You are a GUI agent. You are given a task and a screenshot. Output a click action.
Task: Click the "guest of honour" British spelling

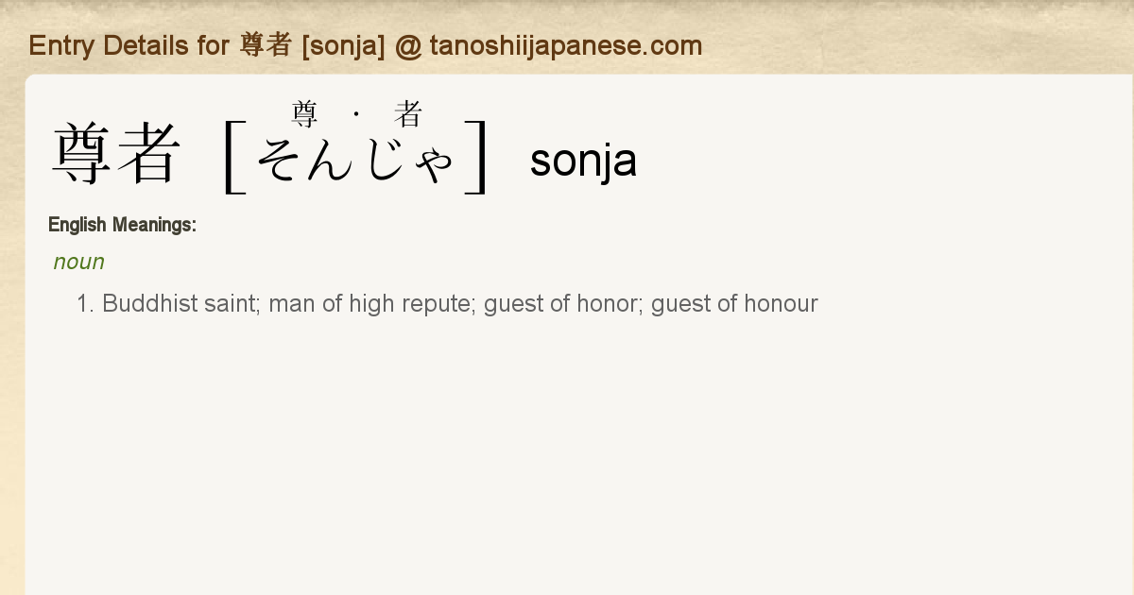click(734, 304)
